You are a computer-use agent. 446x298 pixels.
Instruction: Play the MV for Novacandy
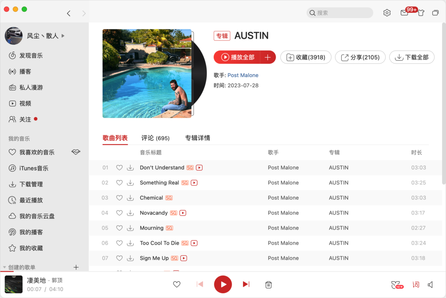(183, 213)
